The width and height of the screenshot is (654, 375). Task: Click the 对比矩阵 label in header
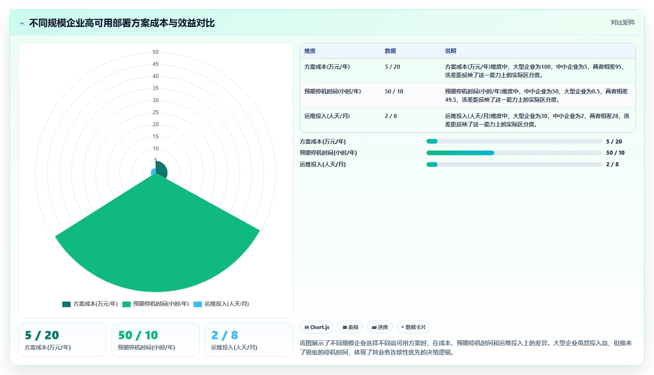(622, 22)
